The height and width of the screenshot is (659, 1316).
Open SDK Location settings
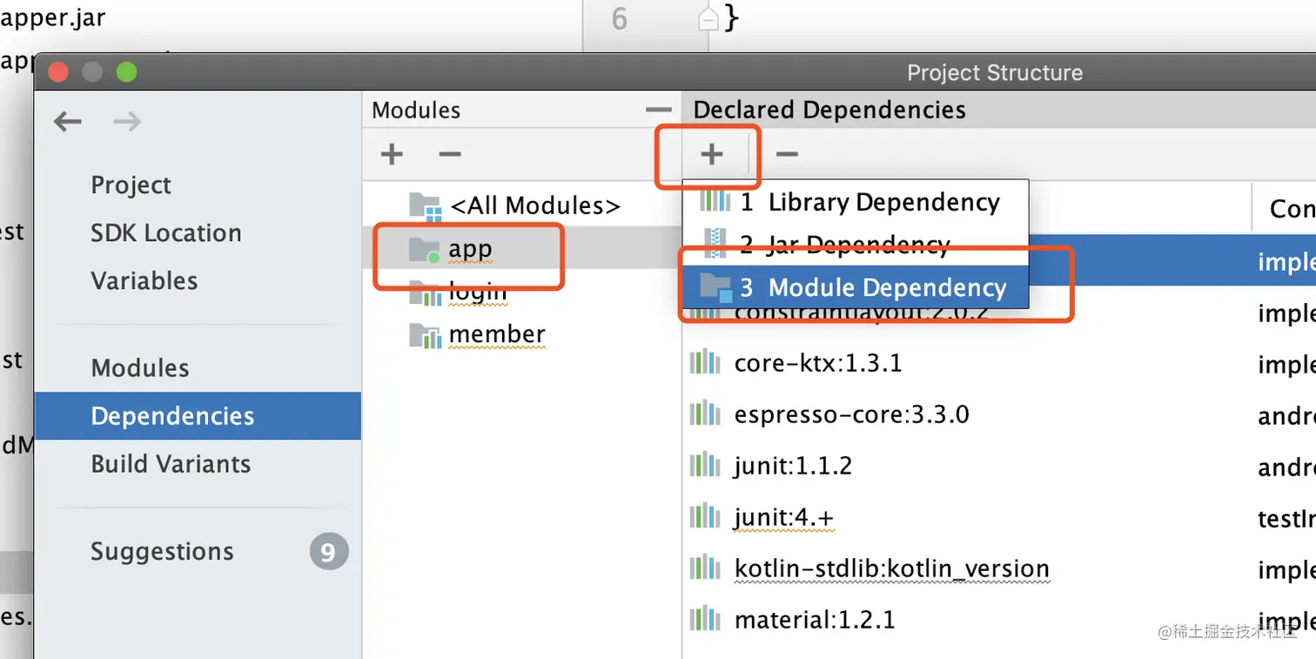(x=166, y=233)
